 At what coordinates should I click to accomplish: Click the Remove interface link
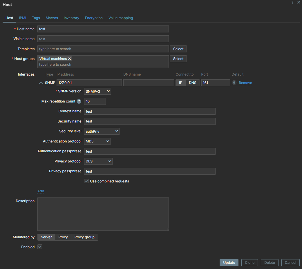coord(245,83)
